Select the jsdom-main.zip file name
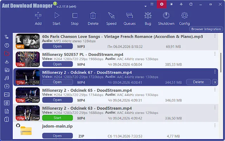The image size is (225, 141). (57, 126)
